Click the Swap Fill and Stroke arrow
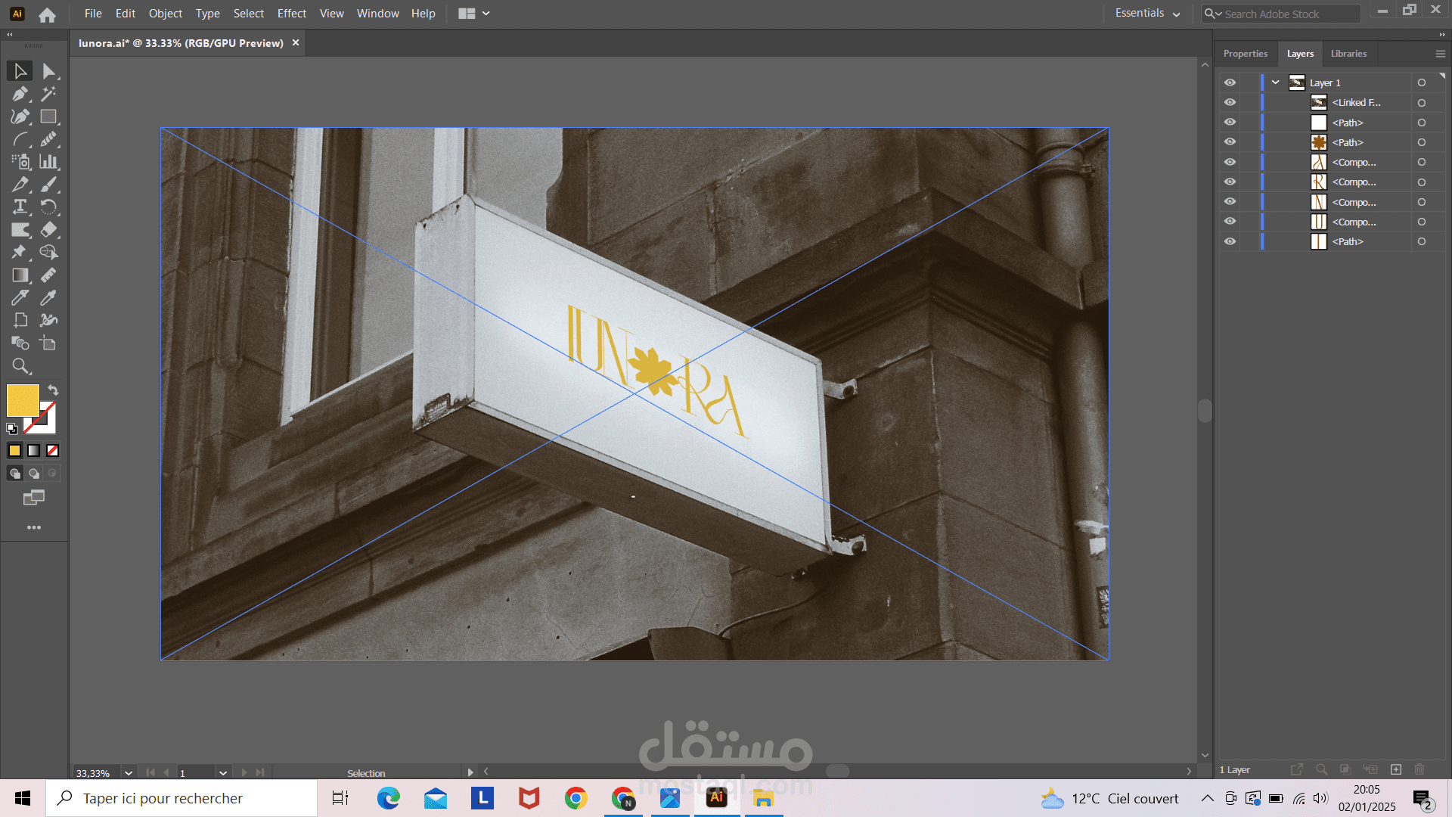This screenshot has width=1452, height=817. coord(53,390)
